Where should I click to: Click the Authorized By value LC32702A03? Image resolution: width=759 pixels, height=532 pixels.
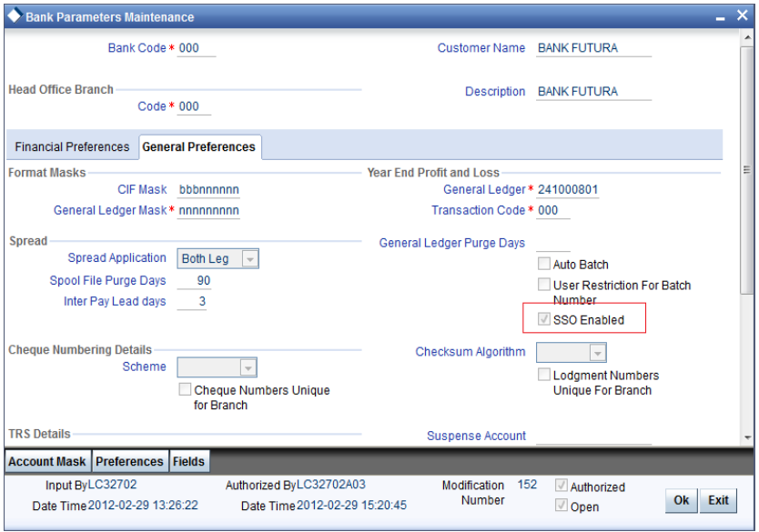point(331,485)
